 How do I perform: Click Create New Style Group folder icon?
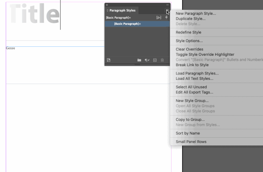pyautogui.click(x=139, y=60)
